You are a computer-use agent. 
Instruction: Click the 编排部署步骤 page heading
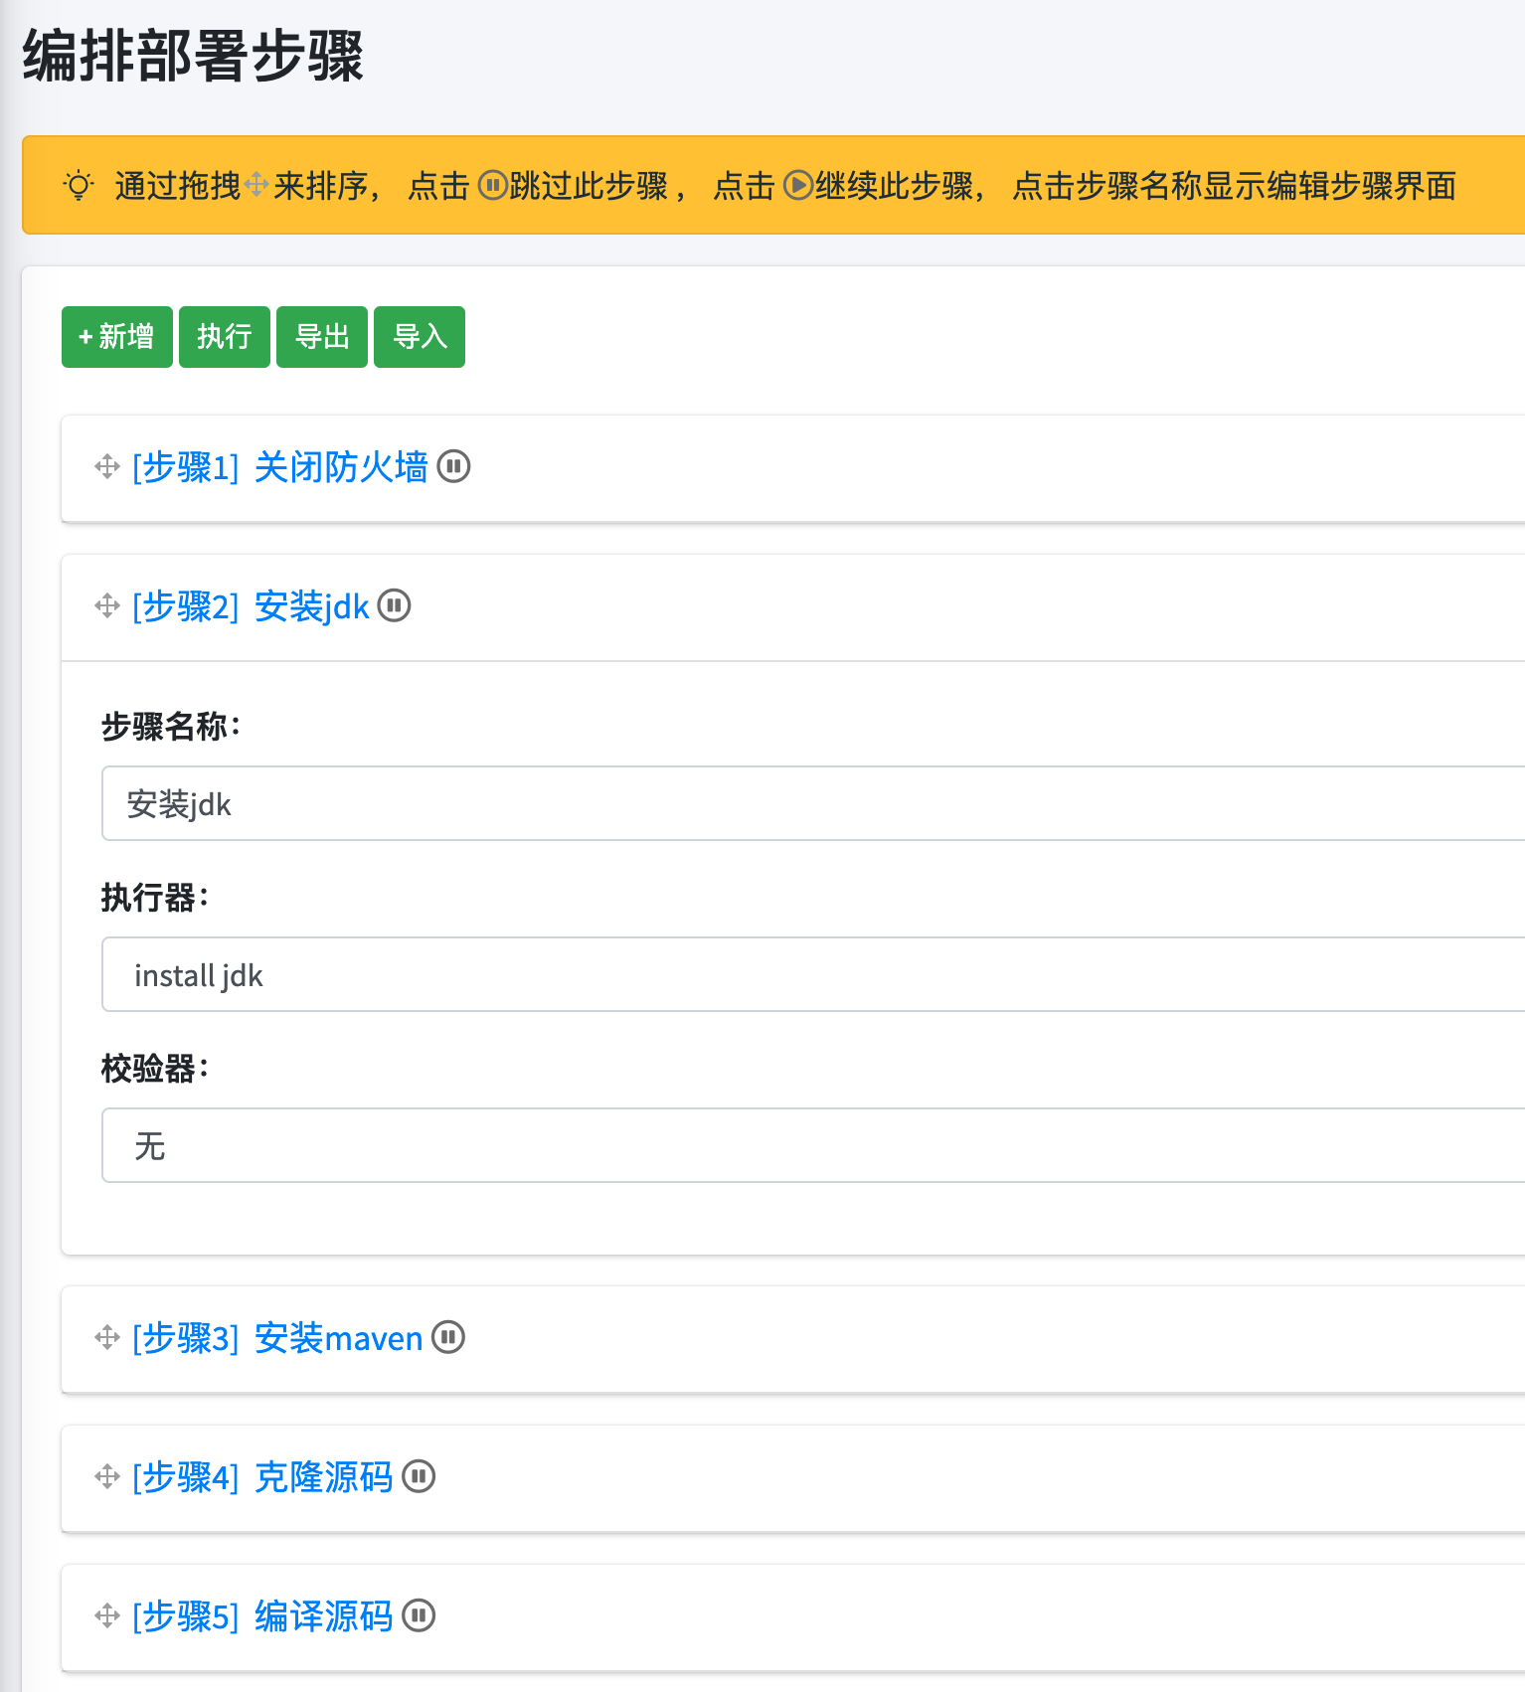coord(193,56)
